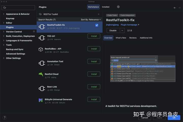Navigate forward with the right arrow
This screenshot has height=122, width=183.
[x=179, y=8]
